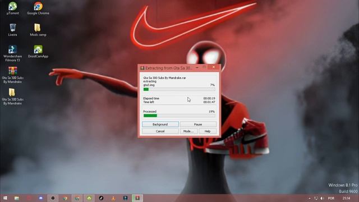Open the green DroidCam taskbar icon
This screenshot has width=359, height=202.
pyautogui.click(x=89, y=198)
